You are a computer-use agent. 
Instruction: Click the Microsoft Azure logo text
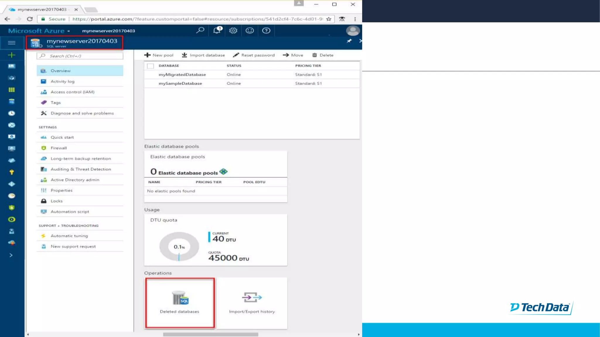point(36,31)
